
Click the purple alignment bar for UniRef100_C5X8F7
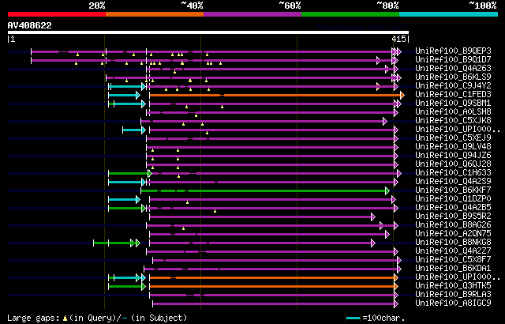(275, 261)
